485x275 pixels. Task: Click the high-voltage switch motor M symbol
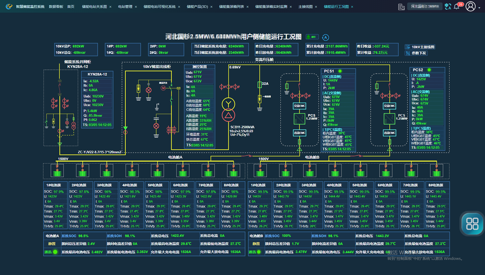coord(163,88)
